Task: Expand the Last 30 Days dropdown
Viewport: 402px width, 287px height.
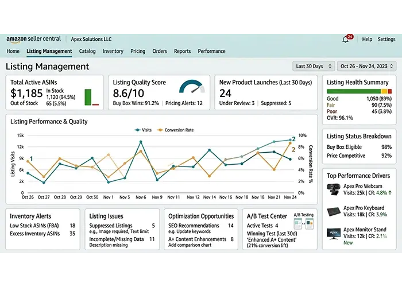Action: [314, 66]
